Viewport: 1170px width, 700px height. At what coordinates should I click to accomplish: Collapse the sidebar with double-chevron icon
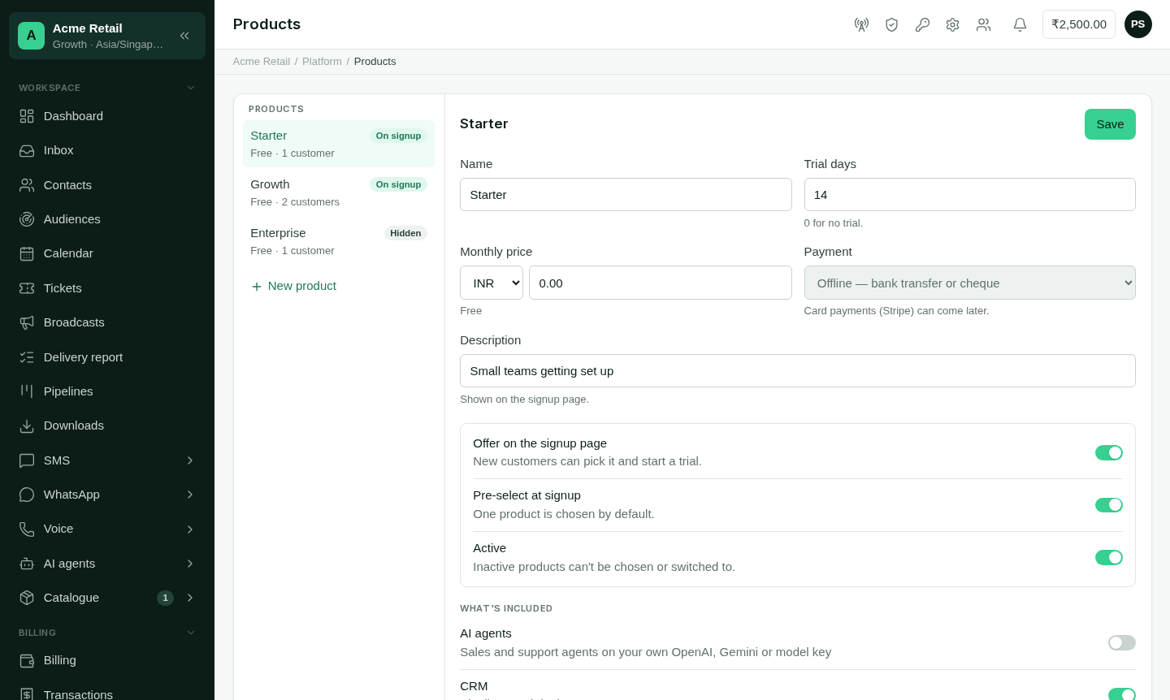pyautogui.click(x=184, y=36)
